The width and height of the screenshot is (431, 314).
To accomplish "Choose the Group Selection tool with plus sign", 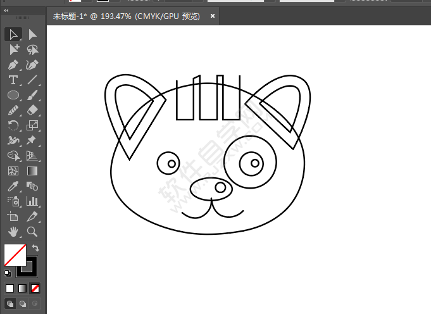I will coord(13,50).
